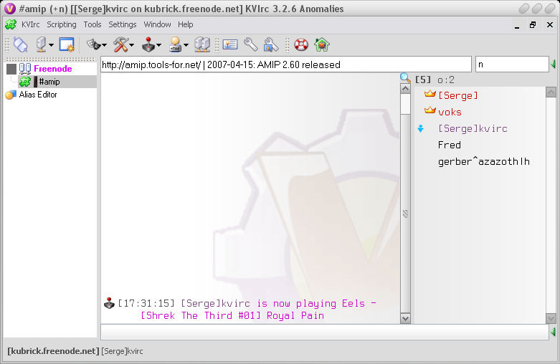This screenshot has width=560, height=364.
Task: Click the channel mode field showing n
Action: [x=512, y=64]
